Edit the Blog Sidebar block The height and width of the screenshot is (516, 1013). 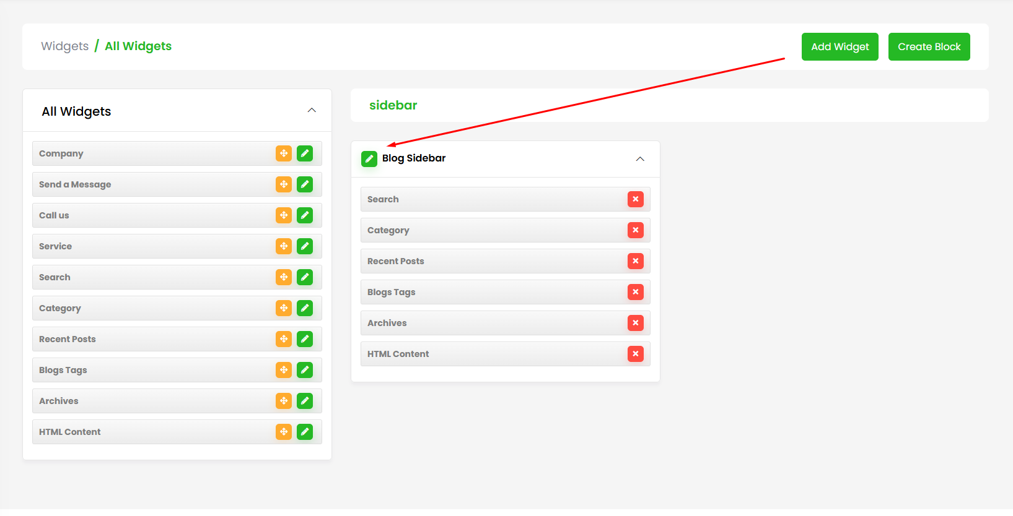(x=369, y=159)
